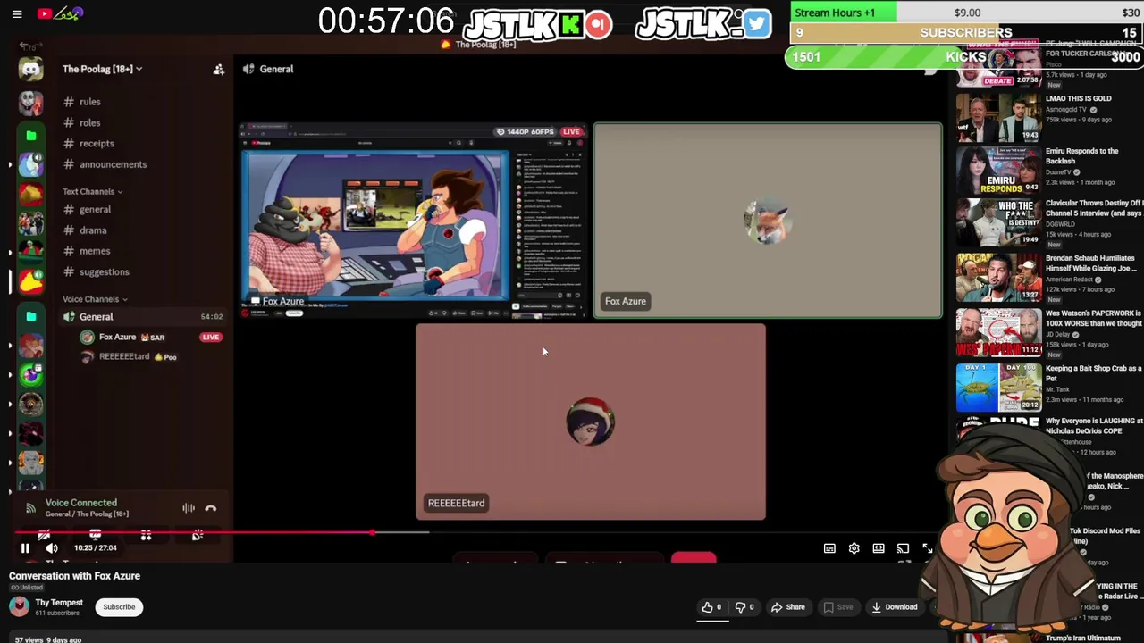Open the invite people icon beside The Poolag
The width and height of the screenshot is (1144, 643).
(218, 69)
